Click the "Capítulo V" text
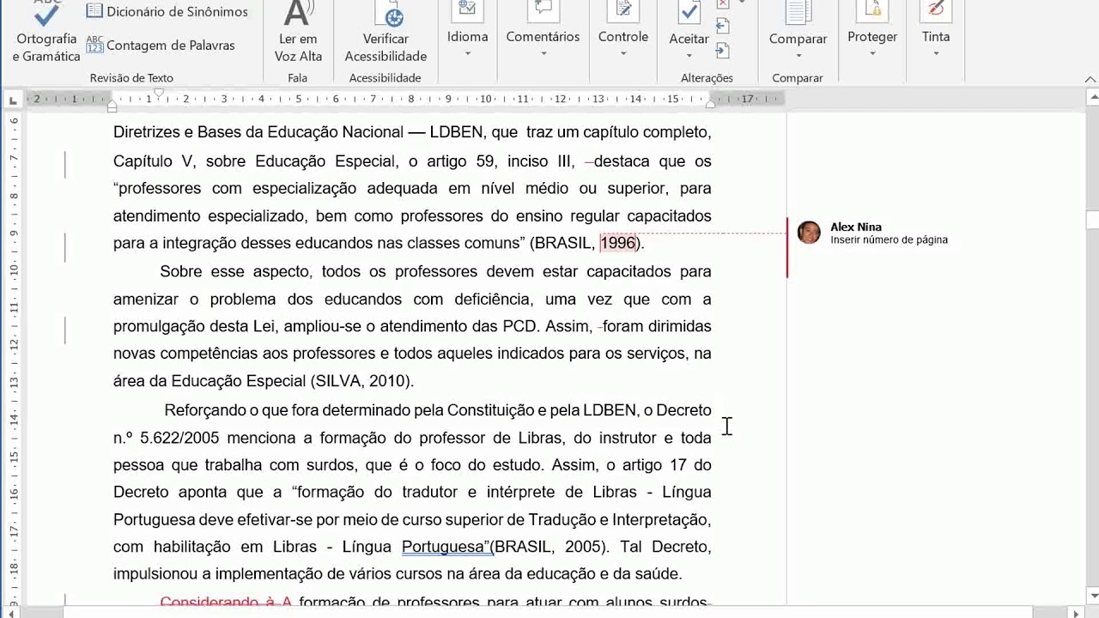The height and width of the screenshot is (618, 1099). (155, 161)
